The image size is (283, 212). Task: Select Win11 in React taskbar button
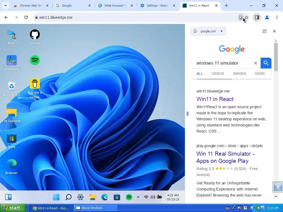click(51, 208)
